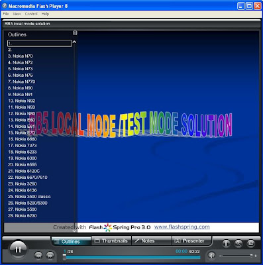263x265 pixels.
Task: Open Nokia 5200/5300 slide
Action: point(28,203)
